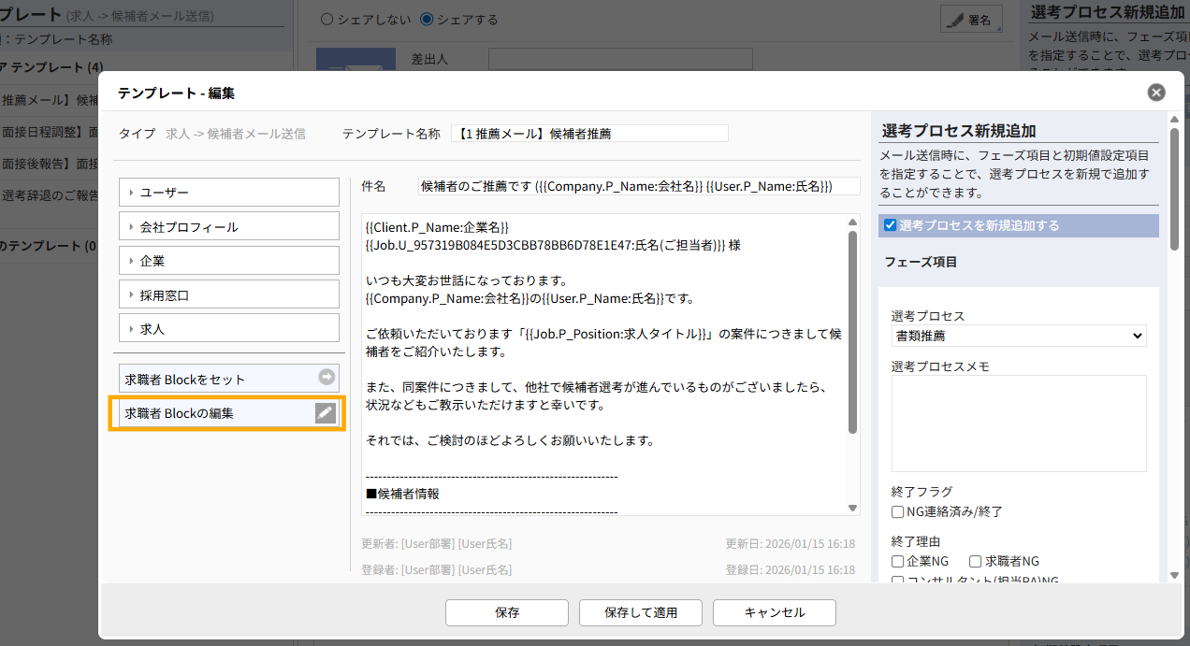Expand the 企業 section
Image resolution: width=1190 pixels, height=646 pixels.
228,262
